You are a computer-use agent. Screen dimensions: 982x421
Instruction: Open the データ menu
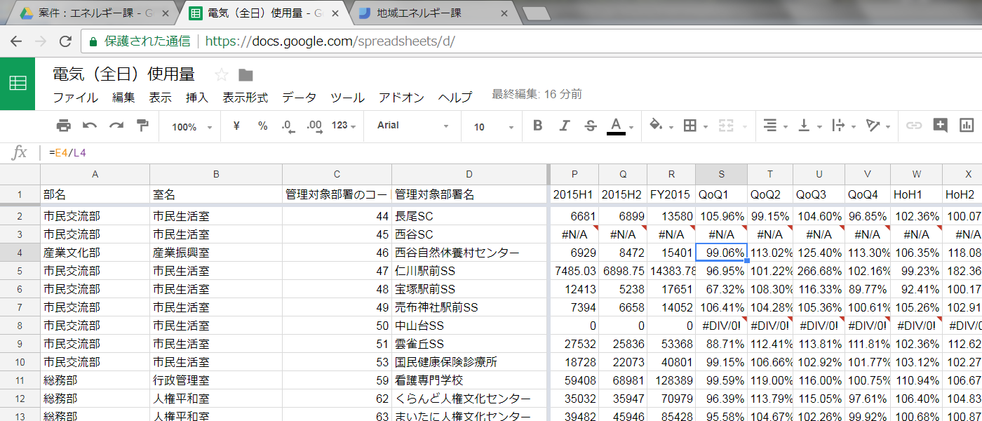[x=300, y=98]
